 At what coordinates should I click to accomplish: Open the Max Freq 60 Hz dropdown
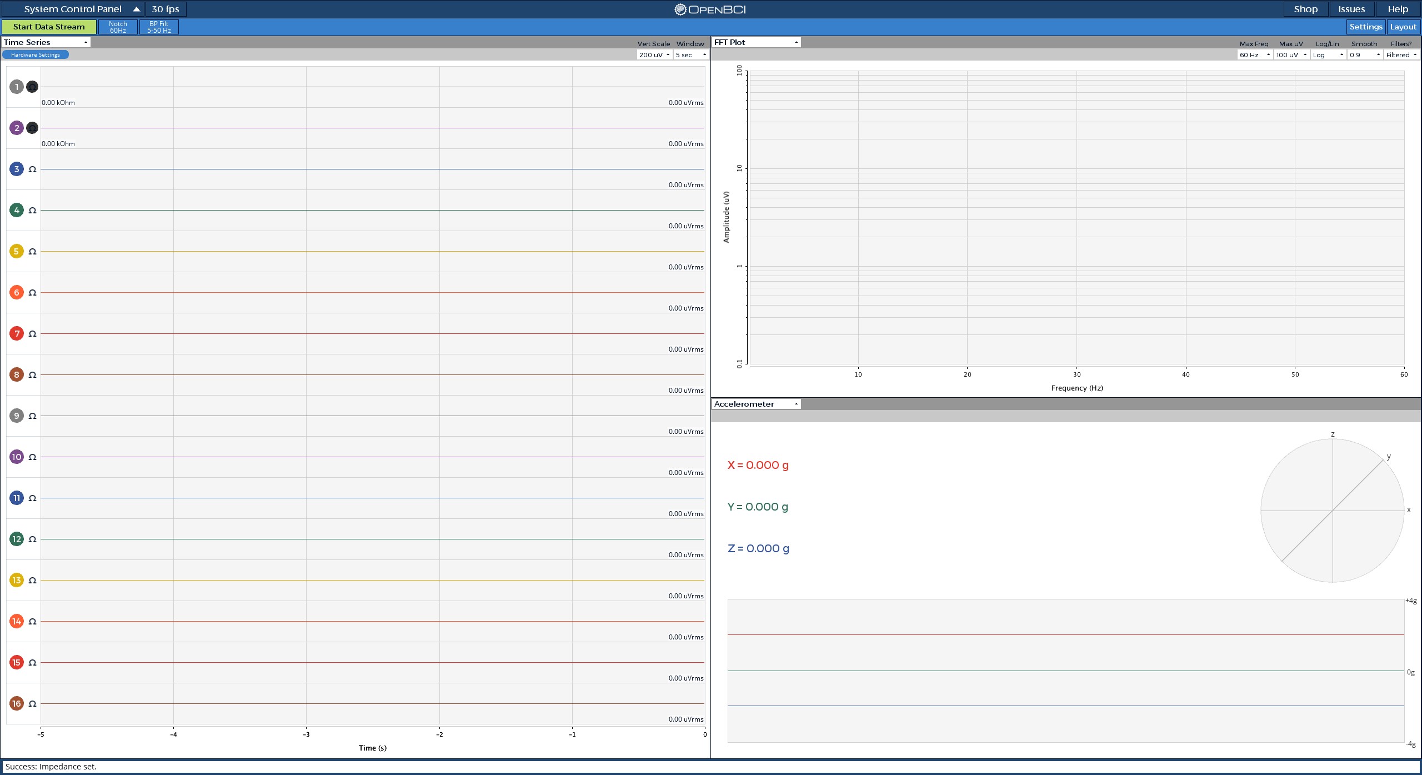point(1255,55)
